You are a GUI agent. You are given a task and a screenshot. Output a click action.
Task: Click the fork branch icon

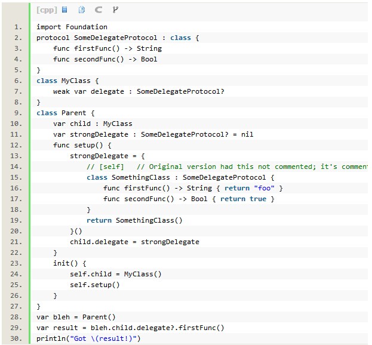pyautogui.click(x=115, y=10)
